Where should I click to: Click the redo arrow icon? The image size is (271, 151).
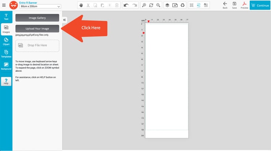[x=135, y=6]
